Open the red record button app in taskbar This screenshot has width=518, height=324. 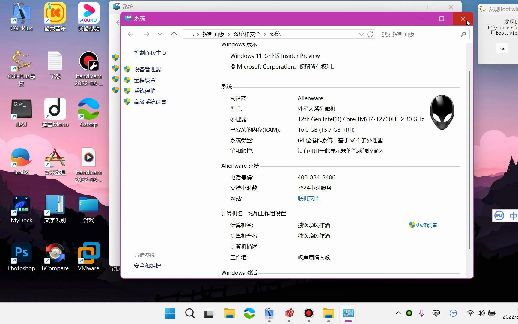click(308, 313)
